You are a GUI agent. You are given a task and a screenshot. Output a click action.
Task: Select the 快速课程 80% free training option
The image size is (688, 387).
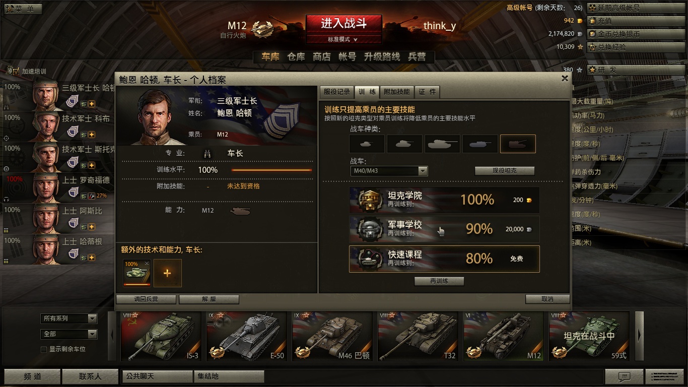[x=444, y=259]
